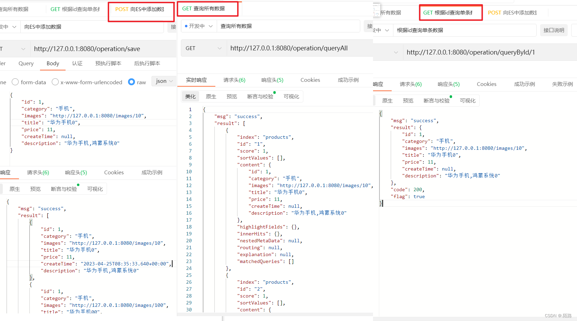
Task: Click the operation/queryAll URL field
Action: (300, 48)
